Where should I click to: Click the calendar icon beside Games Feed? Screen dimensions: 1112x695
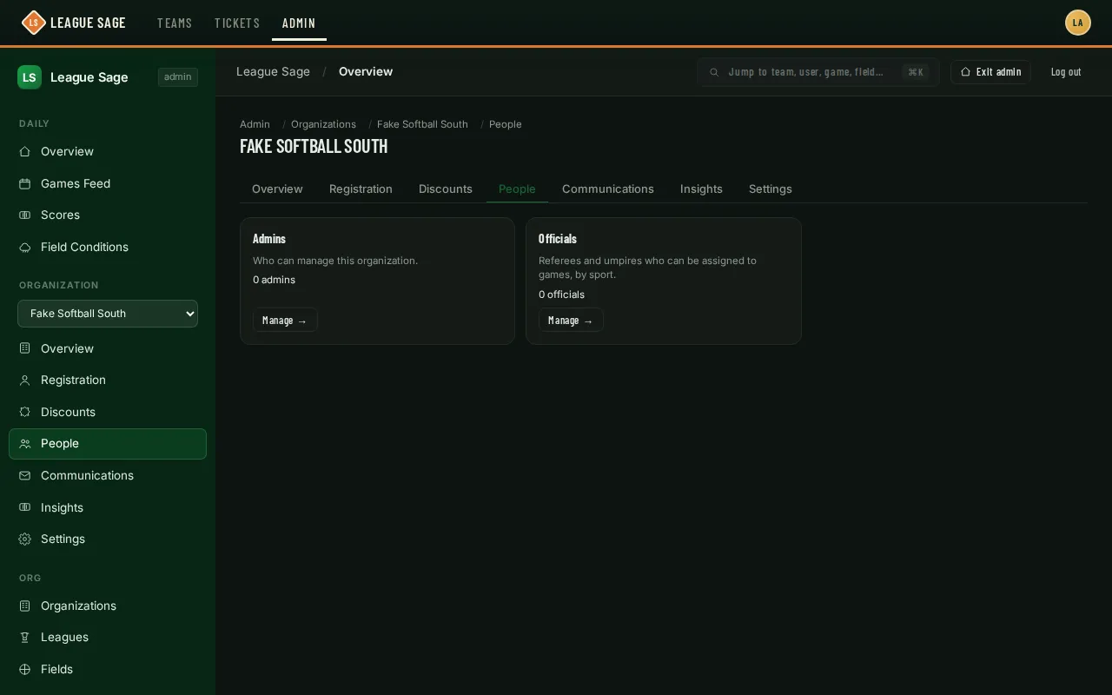click(25, 184)
